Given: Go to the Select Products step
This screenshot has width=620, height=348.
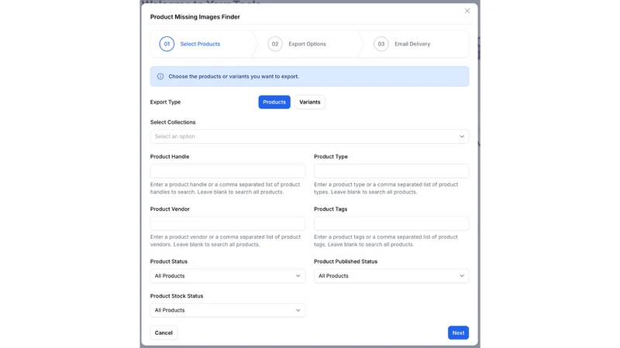Looking at the screenshot, I should (x=200, y=44).
